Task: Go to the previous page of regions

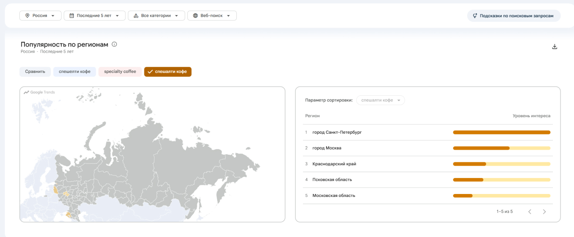Action: (x=530, y=212)
